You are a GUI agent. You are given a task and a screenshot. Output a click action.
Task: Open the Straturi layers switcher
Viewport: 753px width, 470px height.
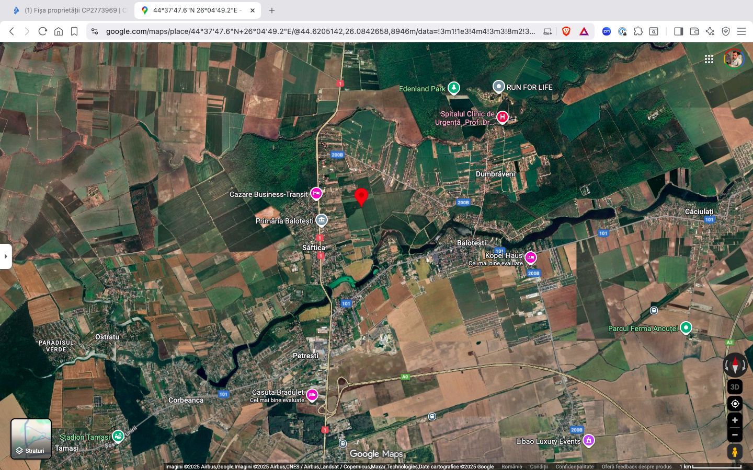coord(30,439)
